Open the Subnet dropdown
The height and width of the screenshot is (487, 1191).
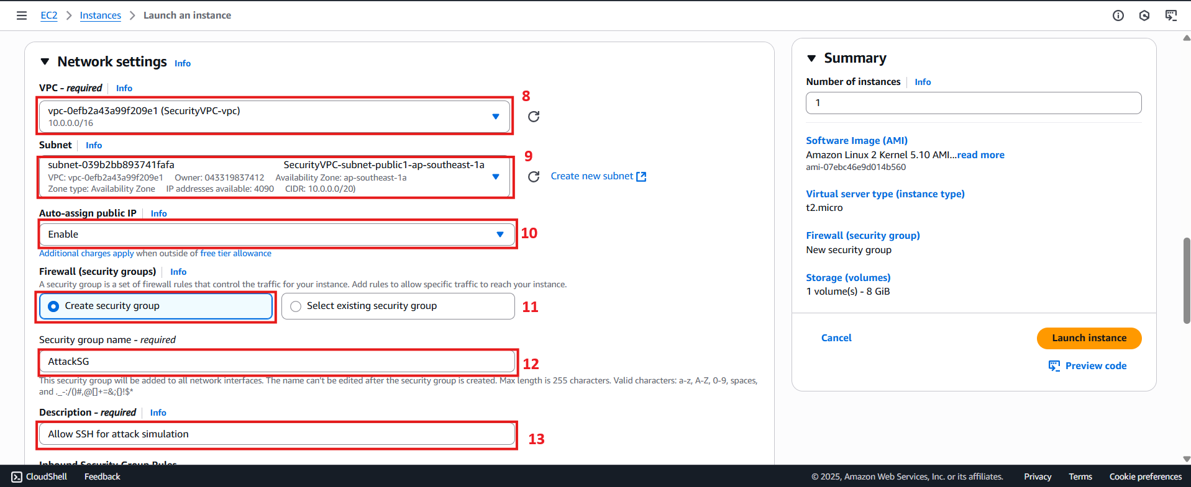tap(275, 177)
